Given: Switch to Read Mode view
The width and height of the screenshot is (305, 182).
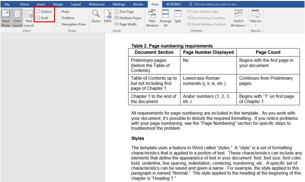Looking at the screenshot, I should (x=6, y=18).
